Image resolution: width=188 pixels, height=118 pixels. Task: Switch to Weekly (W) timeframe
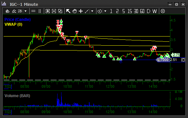(155, 11)
